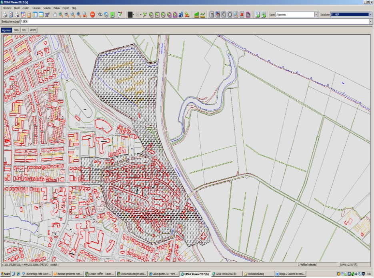Click the binoculars search icon
Screen dimensions: 374x278
click(100, 15)
